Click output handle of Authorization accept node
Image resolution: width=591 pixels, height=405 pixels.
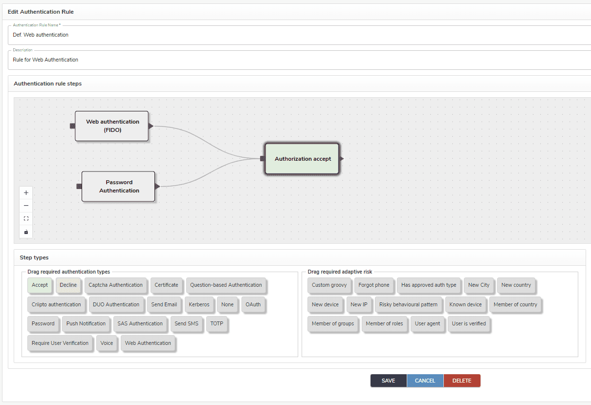(342, 159)
